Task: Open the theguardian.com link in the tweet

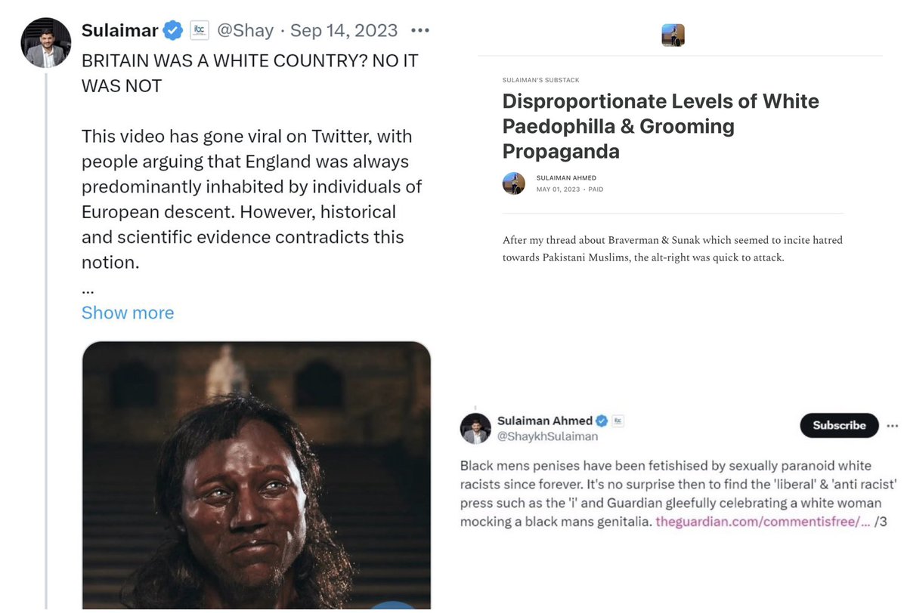Action: click(x=762, y=521)
